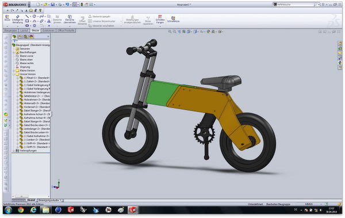Click the New document icon

tap(39, 5)
